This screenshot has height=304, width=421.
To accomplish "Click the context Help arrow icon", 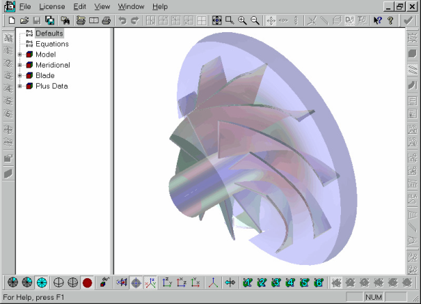I will tap(378, 21).
